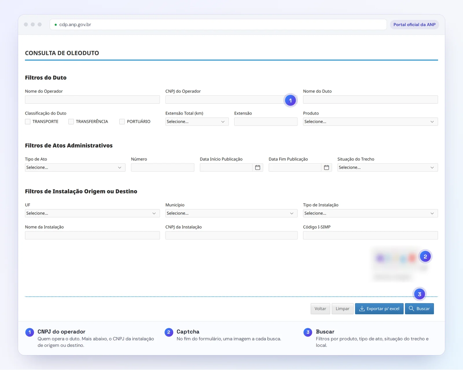The image size is (463, 370).
Task: Click the Nome da Instalação field
Action: [92, 235]
